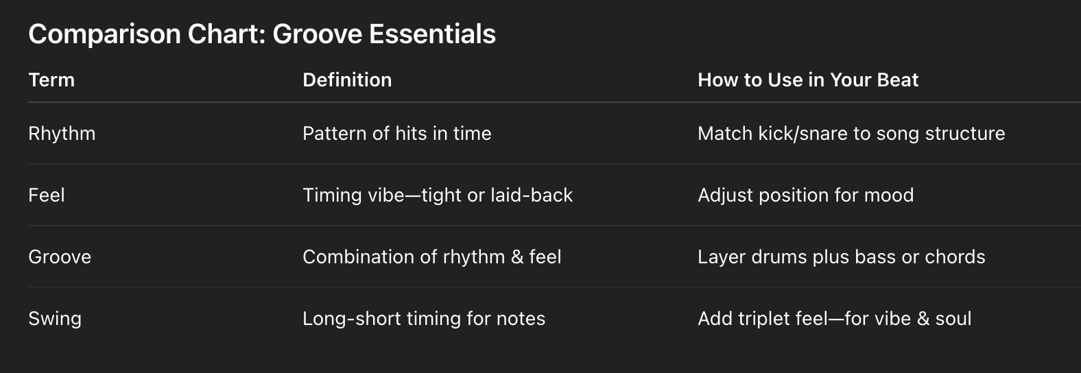Click the word 'Groove' in the title
1081x373 pixels.
tap(317, 34)
